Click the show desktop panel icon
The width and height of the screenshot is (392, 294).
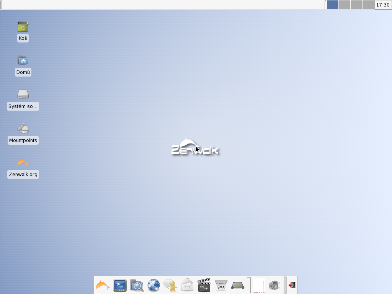[238, 285]
